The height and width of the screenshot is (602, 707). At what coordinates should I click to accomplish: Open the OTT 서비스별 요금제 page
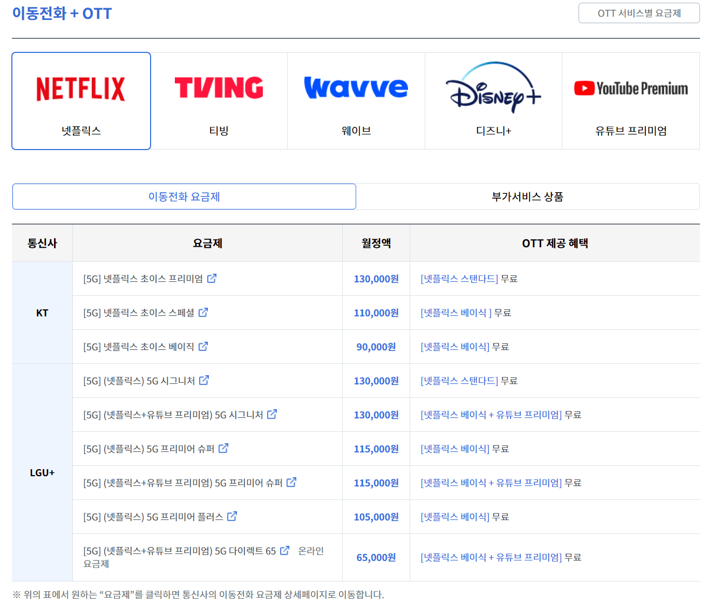[x=639, y=13]
